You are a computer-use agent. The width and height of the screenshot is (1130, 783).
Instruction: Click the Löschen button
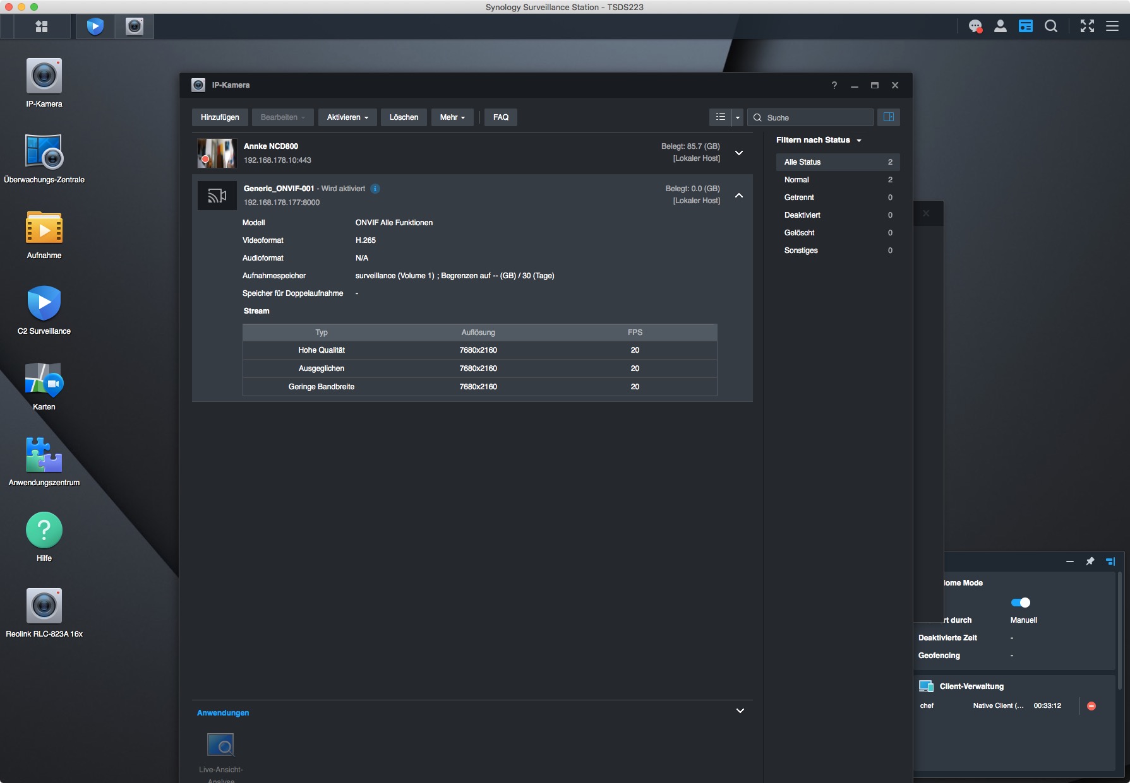[x=404, y=117]
